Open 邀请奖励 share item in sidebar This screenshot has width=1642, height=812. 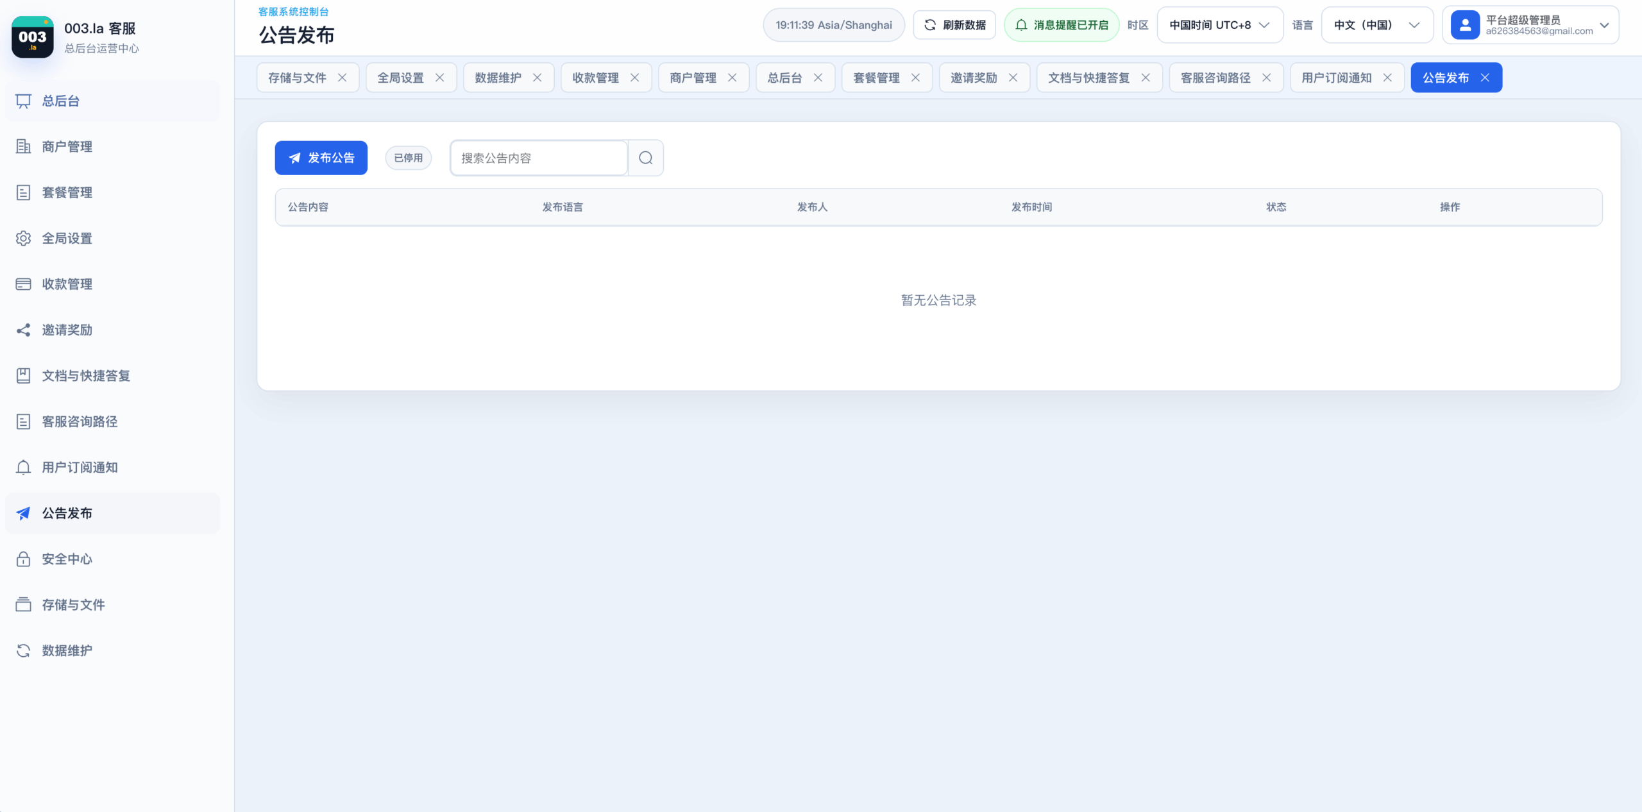point(112,330)
